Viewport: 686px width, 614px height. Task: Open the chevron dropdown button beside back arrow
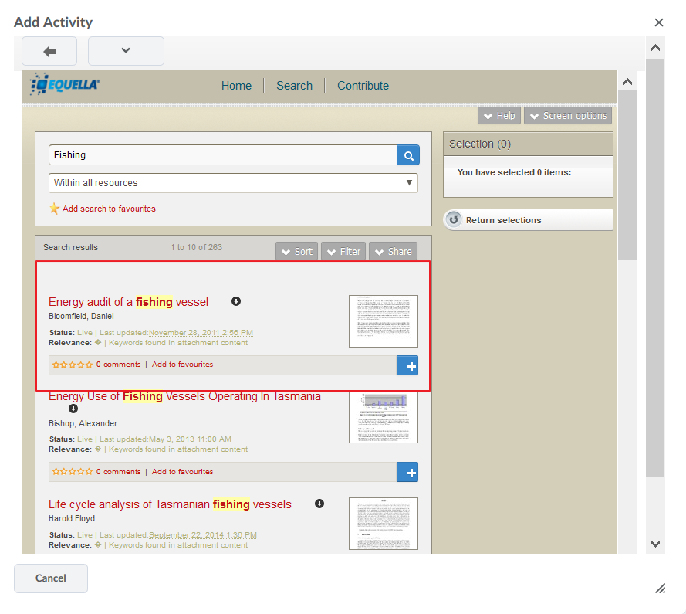[126, 51]
